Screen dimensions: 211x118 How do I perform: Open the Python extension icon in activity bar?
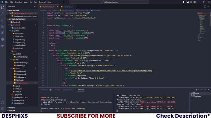point(3,39)
